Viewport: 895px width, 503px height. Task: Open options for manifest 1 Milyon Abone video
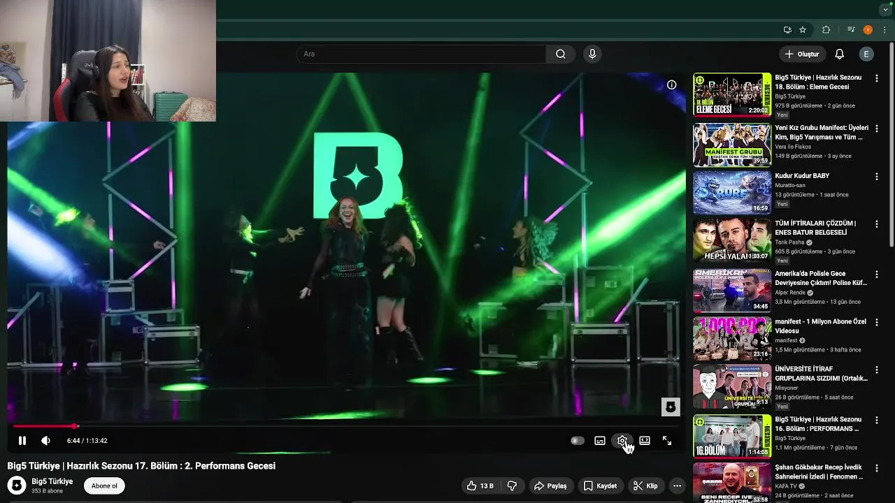[x=877, y=323]
